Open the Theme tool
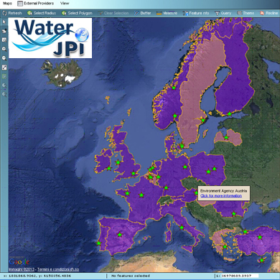 246,13
